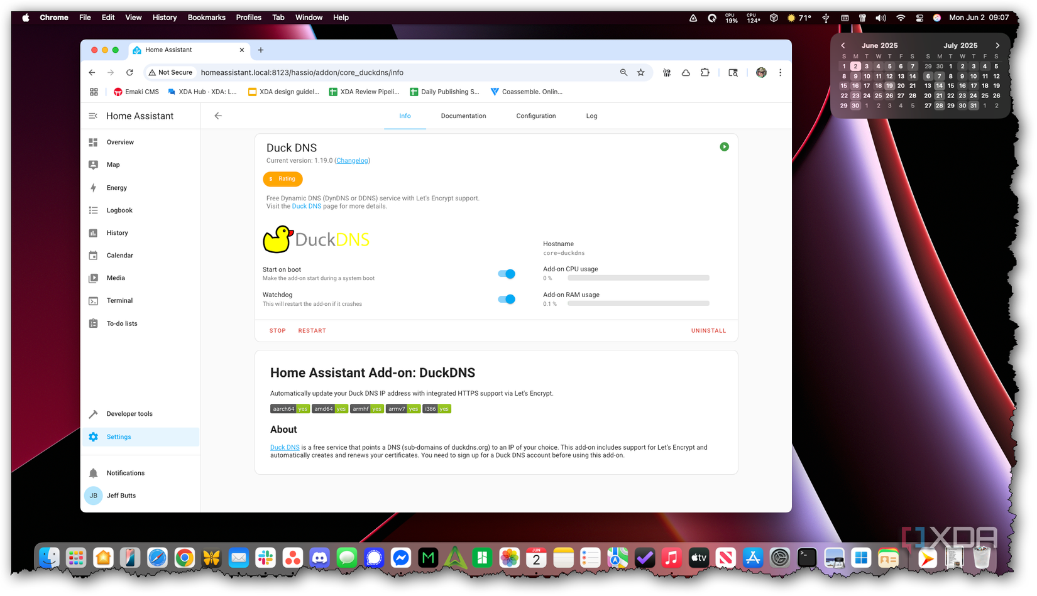Stop the Duck DNS add-on

point(277,331)
